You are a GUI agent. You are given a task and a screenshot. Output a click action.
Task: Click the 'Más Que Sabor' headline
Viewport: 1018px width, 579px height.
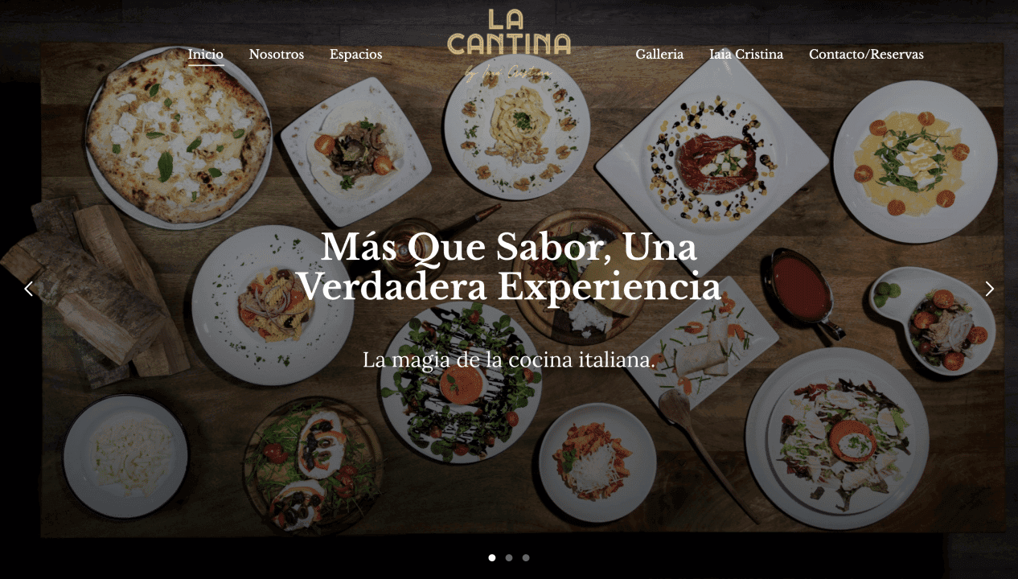(x=508, y=267)
